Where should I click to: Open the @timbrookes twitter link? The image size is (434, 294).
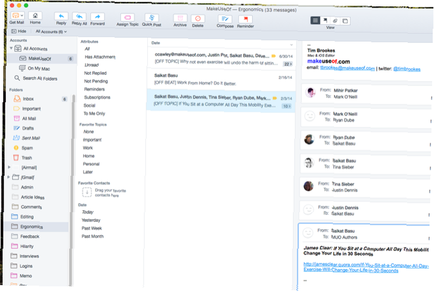407,69
